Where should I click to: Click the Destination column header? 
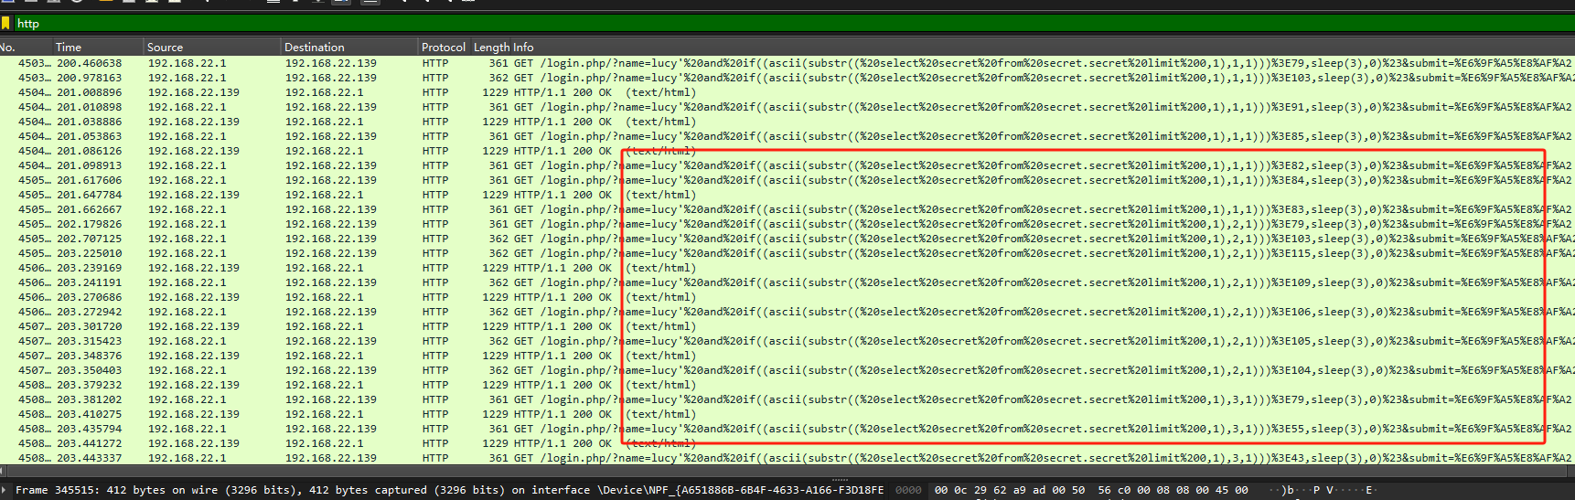coord(314,47)
